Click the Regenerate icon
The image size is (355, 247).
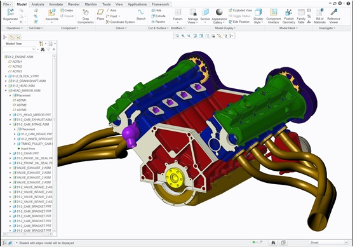pos(10,12)
